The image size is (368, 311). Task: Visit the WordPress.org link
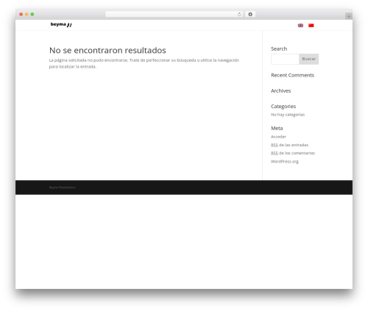pyautogui.click(x=285, y=161)
